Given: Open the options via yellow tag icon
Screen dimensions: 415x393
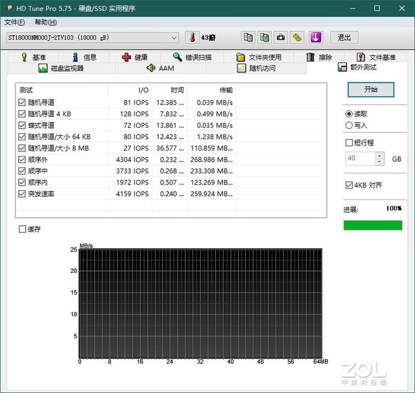Looking at the screenshot, I should pyautogui.click(x=297, y=38).
